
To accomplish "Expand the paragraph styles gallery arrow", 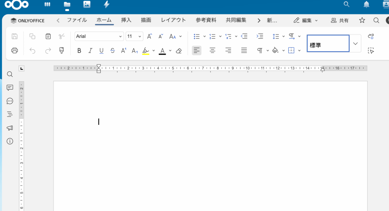I will (x=356, y=44).
